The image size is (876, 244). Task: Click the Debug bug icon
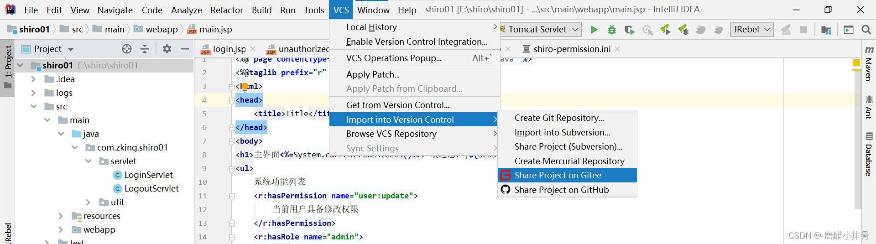point(612,30)
